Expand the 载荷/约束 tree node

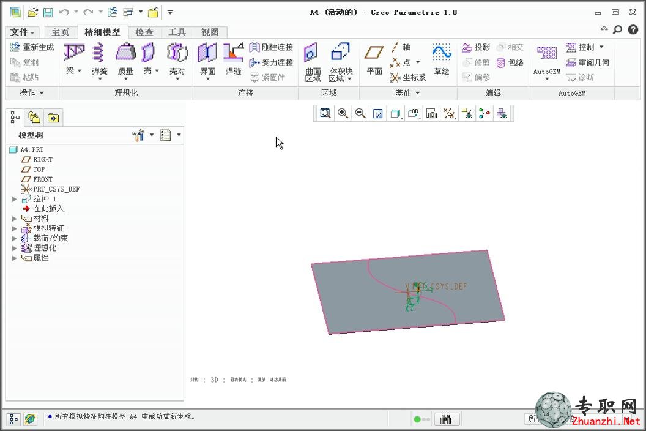click(15, 238)
